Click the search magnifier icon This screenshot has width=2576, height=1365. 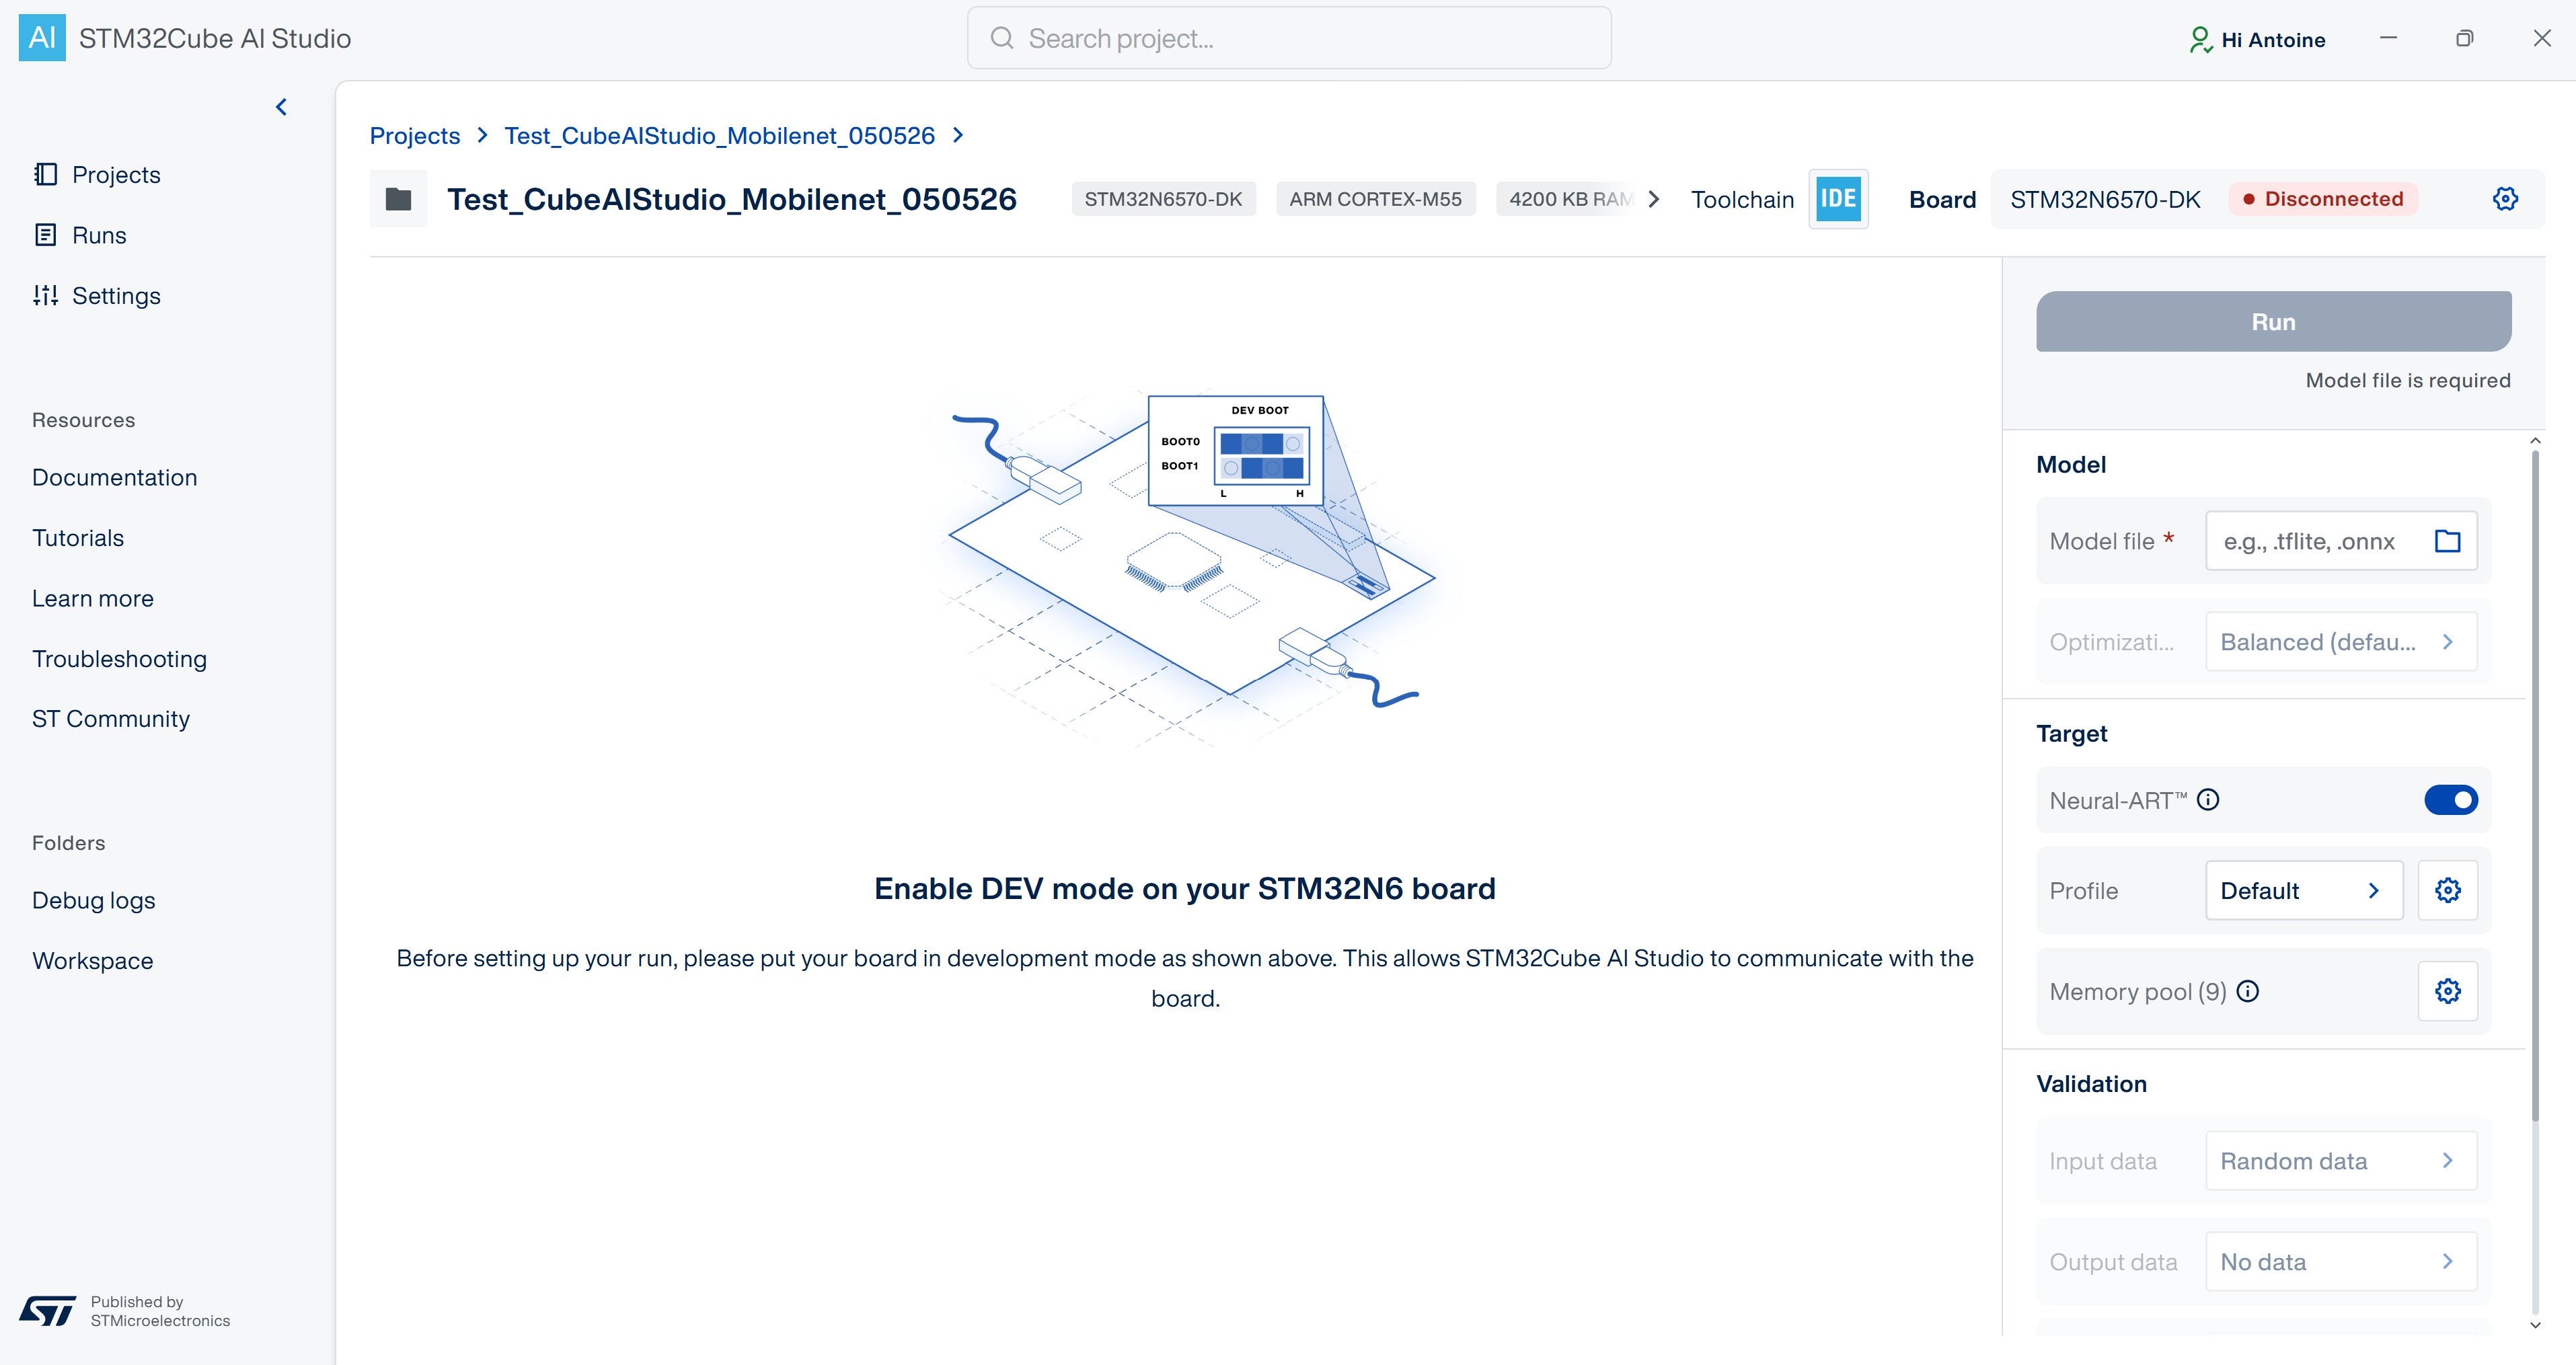[1001, 38]
